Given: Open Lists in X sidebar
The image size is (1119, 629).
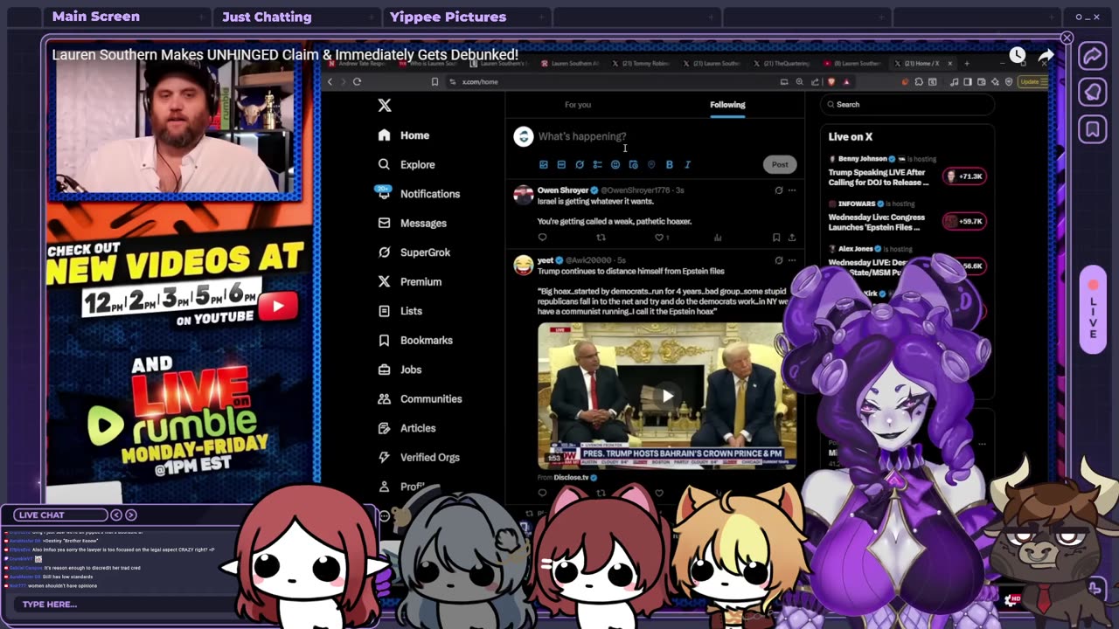Looking at the screenshot, I should pyautogui.click(x=400, y=311).
